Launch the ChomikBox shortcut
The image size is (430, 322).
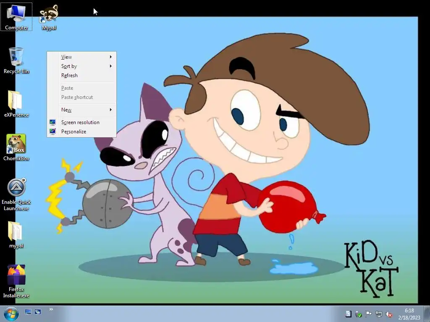[16, 148]
